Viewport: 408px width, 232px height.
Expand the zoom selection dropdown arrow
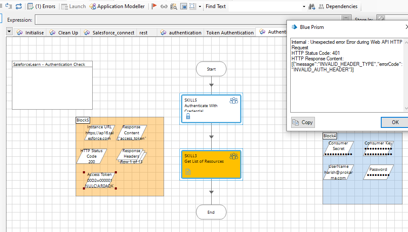[x=200, y=6]
